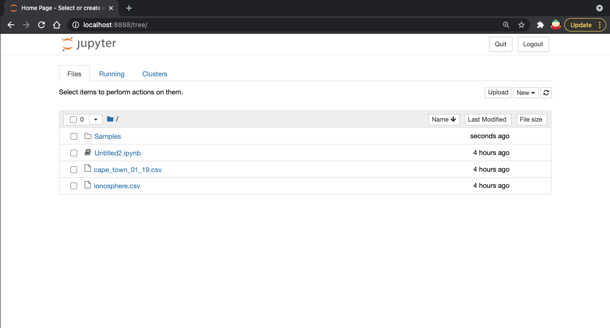The width and height of the screenshot is (610, 328).
Task: Click the Samples folder icon
Action: pyautogui.click(x=88, y=136)
